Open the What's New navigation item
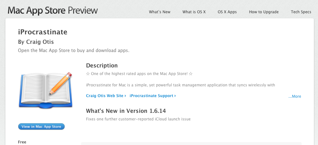 tap(159, 12)
